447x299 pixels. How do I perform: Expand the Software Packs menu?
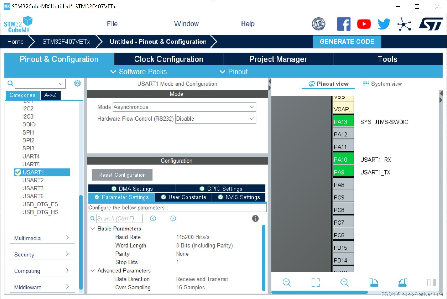coord(139,72)
